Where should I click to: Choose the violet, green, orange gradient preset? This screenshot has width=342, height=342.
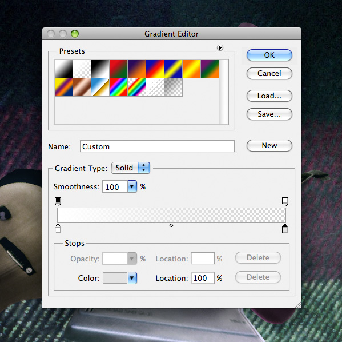[x=210, y=69]
